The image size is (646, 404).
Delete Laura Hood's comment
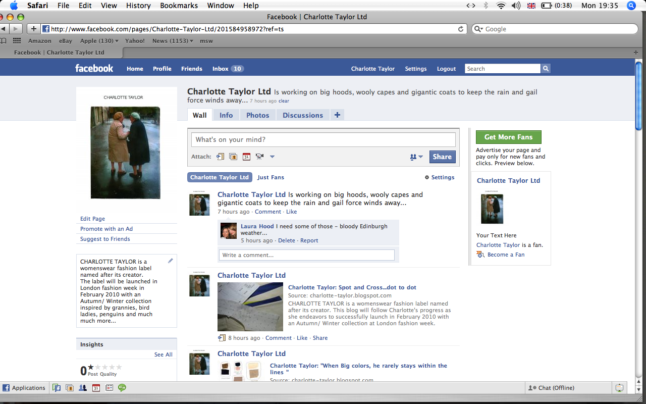(x=287, y=240)
